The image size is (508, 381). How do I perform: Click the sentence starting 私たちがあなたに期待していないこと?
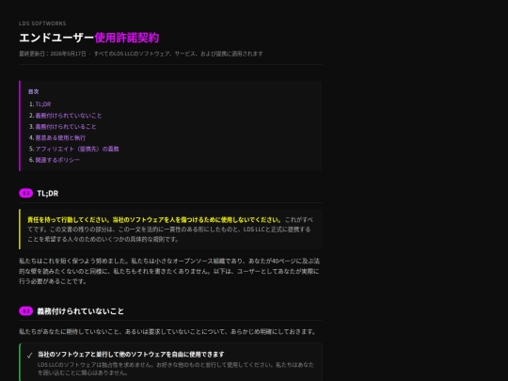pyautogui.click(x=167, y=332)
